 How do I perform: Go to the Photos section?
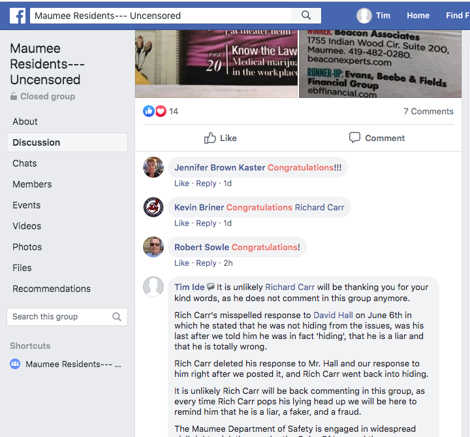click(27, 247)
